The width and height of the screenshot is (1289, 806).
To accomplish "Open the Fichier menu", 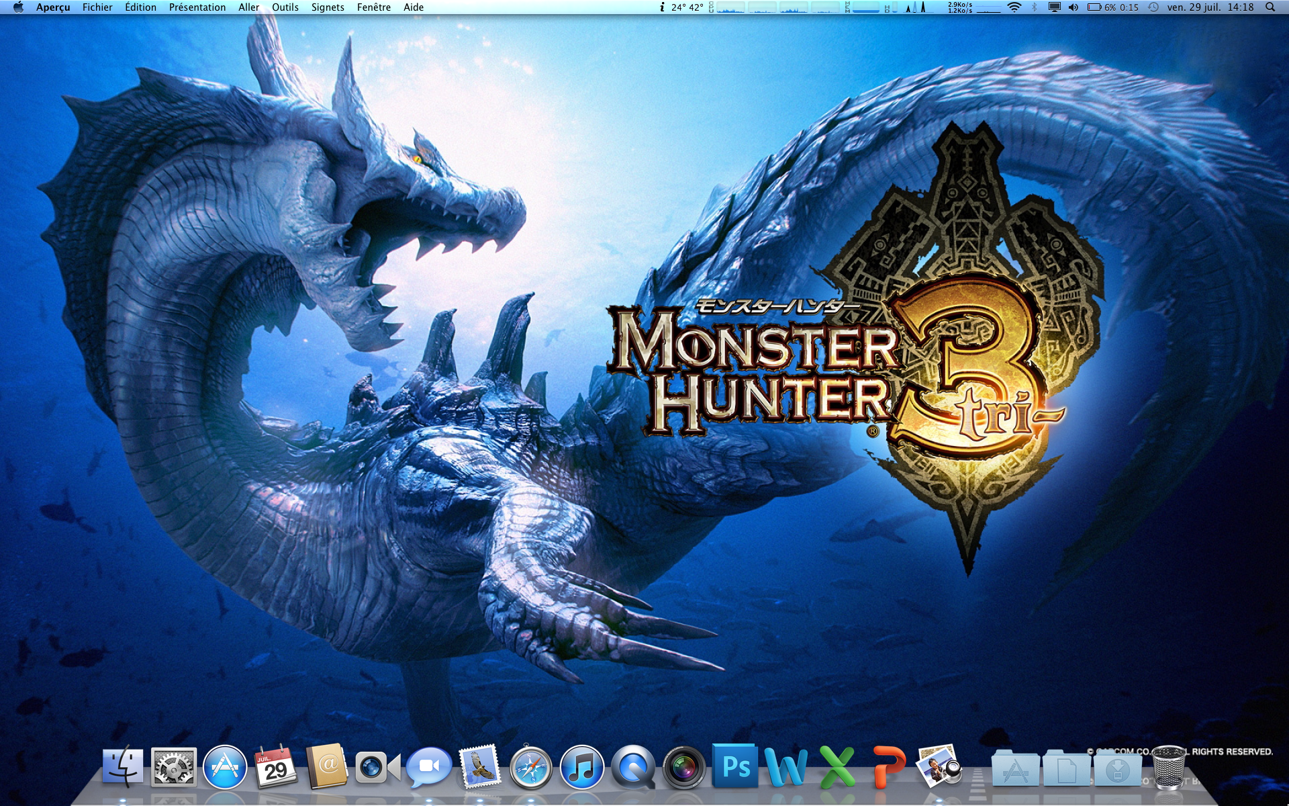I will 97,7.
